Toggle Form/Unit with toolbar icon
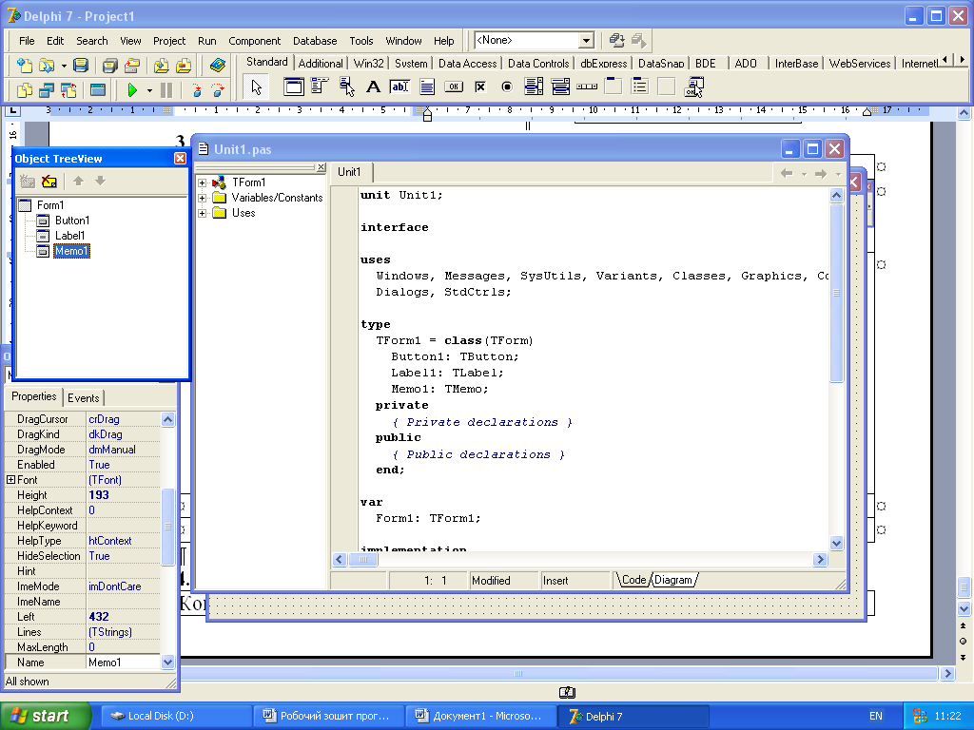 [68, 90]
